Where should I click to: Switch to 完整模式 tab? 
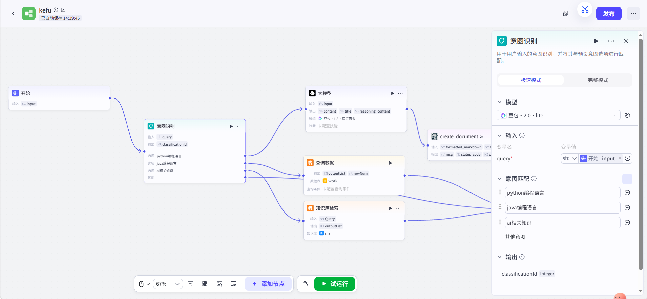pos(598,80)
